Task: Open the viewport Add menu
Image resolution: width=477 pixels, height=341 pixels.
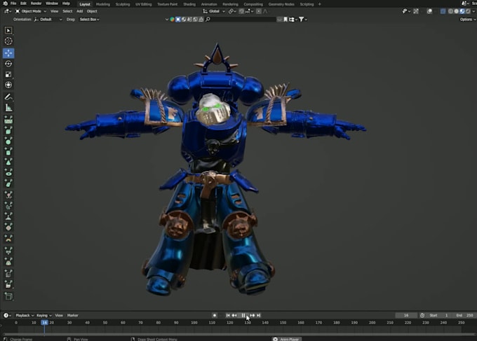Action: coord(79,11)
